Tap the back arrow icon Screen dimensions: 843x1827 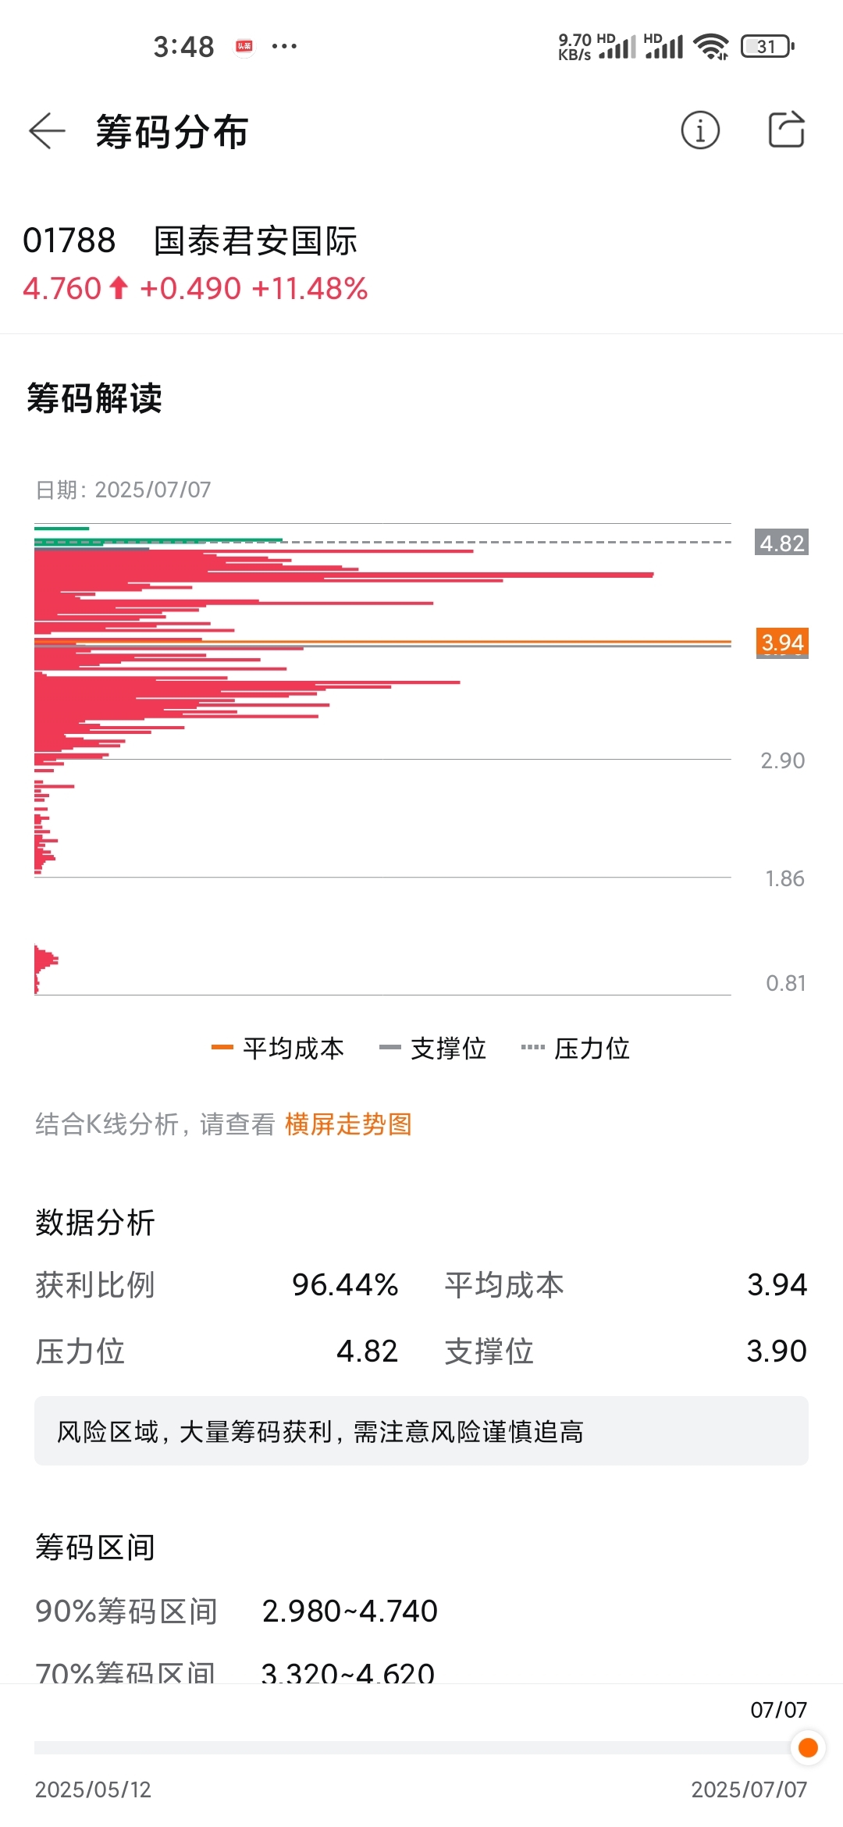pos(47,130)
